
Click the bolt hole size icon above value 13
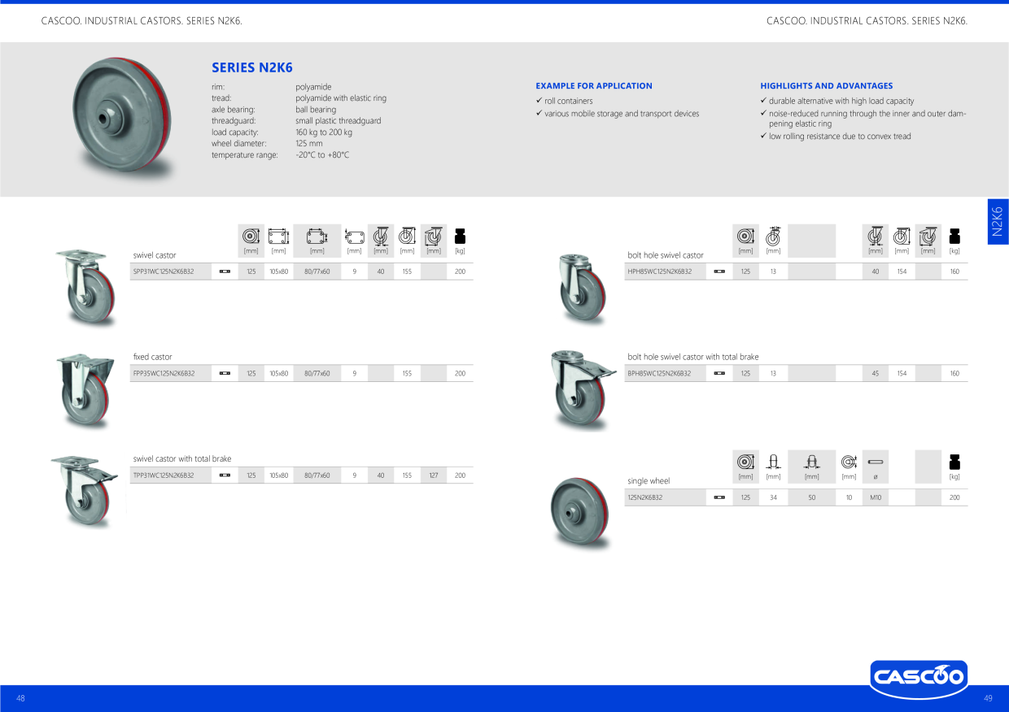[x=773, y=237]
